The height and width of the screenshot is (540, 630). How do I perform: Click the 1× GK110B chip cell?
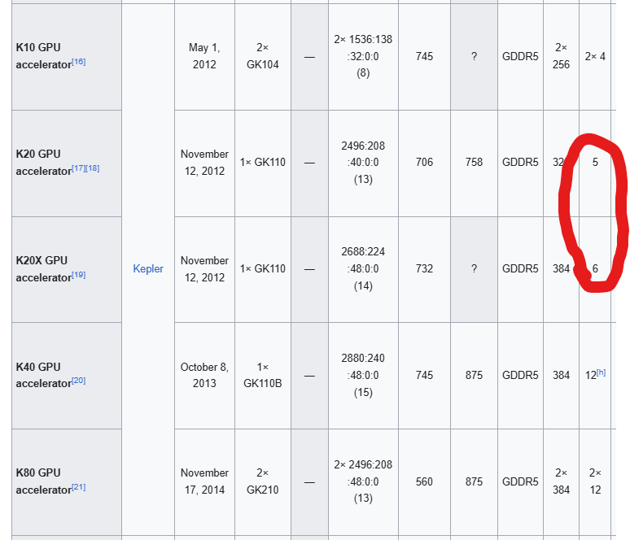pyautogui.click(x=263, y=375)
